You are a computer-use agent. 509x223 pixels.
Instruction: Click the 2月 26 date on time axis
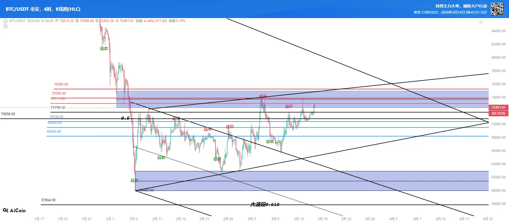point(228,219)
